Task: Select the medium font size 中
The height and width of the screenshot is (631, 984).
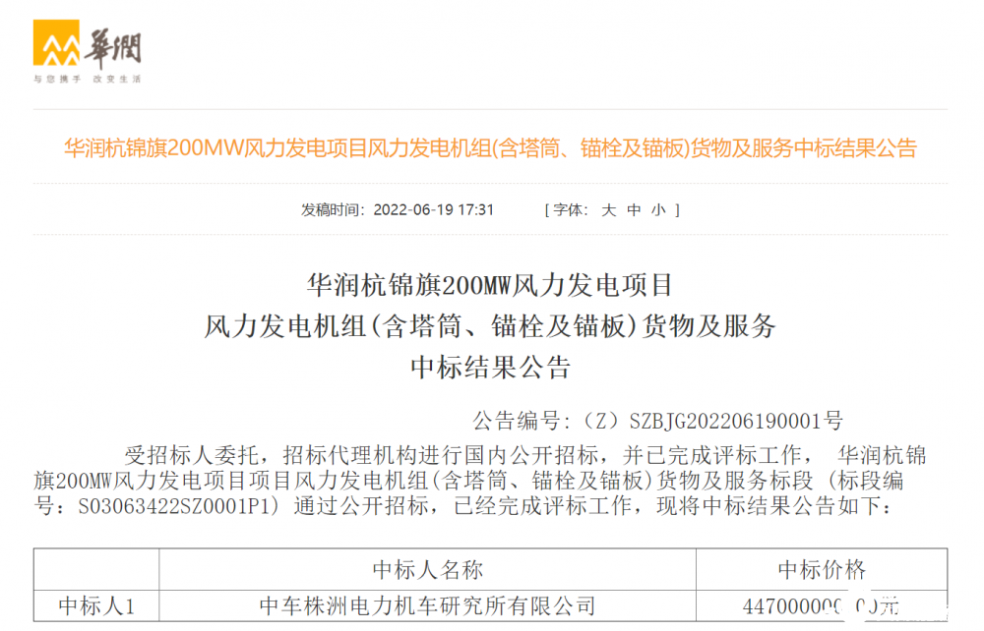Action: pyautogui.click(x=634, y=210)
